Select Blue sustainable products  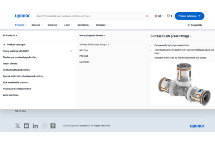click(16, 83)
